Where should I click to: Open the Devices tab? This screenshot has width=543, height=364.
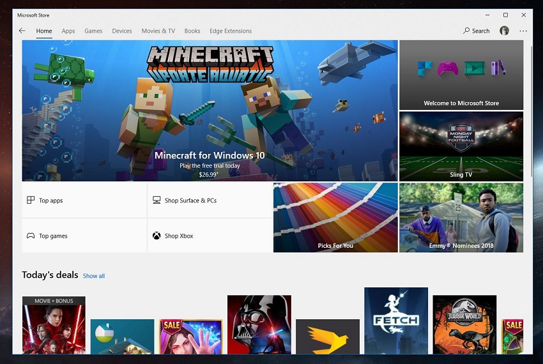(x=122, y=31)
